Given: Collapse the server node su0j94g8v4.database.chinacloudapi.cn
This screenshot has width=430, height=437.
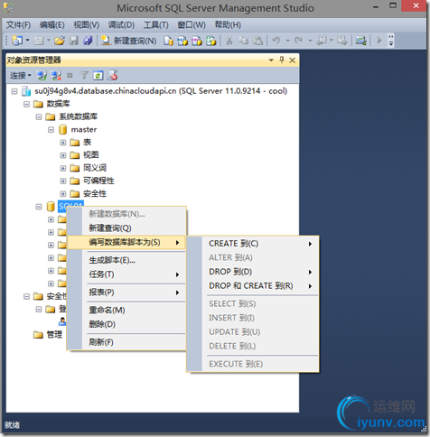Looking at the screenshot, I should tap(14, 91).
